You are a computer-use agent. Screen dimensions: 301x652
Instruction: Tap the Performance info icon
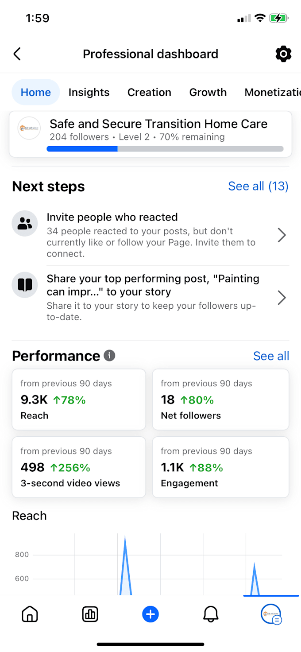(x=109, y=355)
